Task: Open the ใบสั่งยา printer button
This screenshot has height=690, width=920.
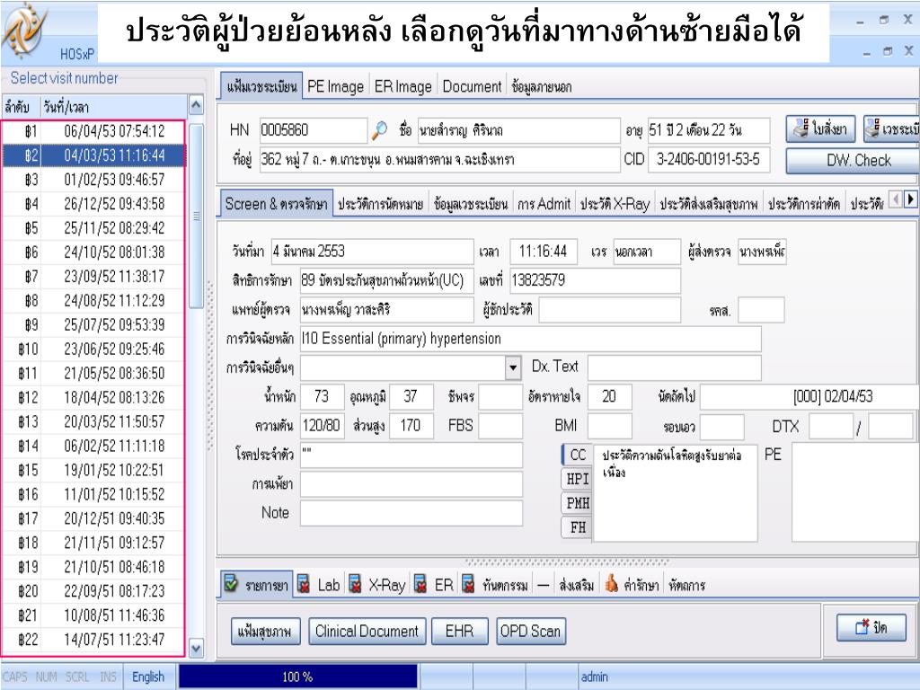Action: (x=820, y=128)
